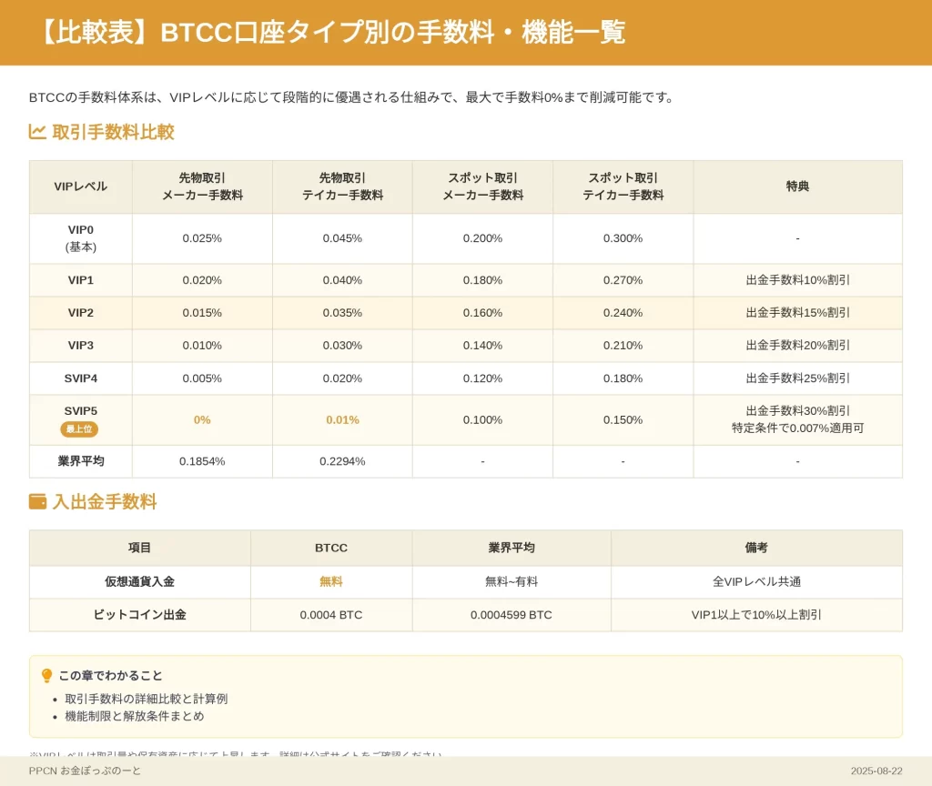The height and width of the screenshot is (786, 932).
Task: Click the SVIP5 row label
Action: (81, 410)
